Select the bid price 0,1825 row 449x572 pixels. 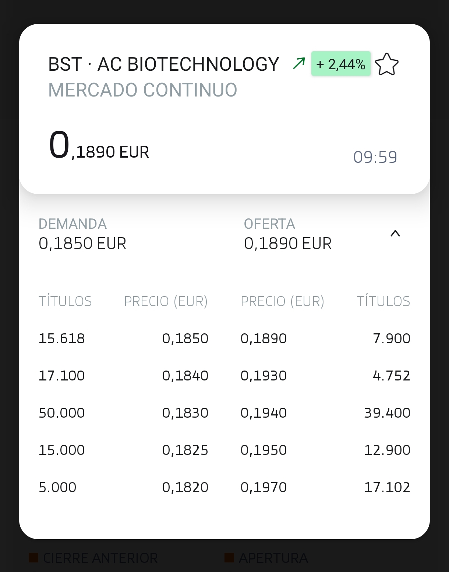click(x=185, y=450)
